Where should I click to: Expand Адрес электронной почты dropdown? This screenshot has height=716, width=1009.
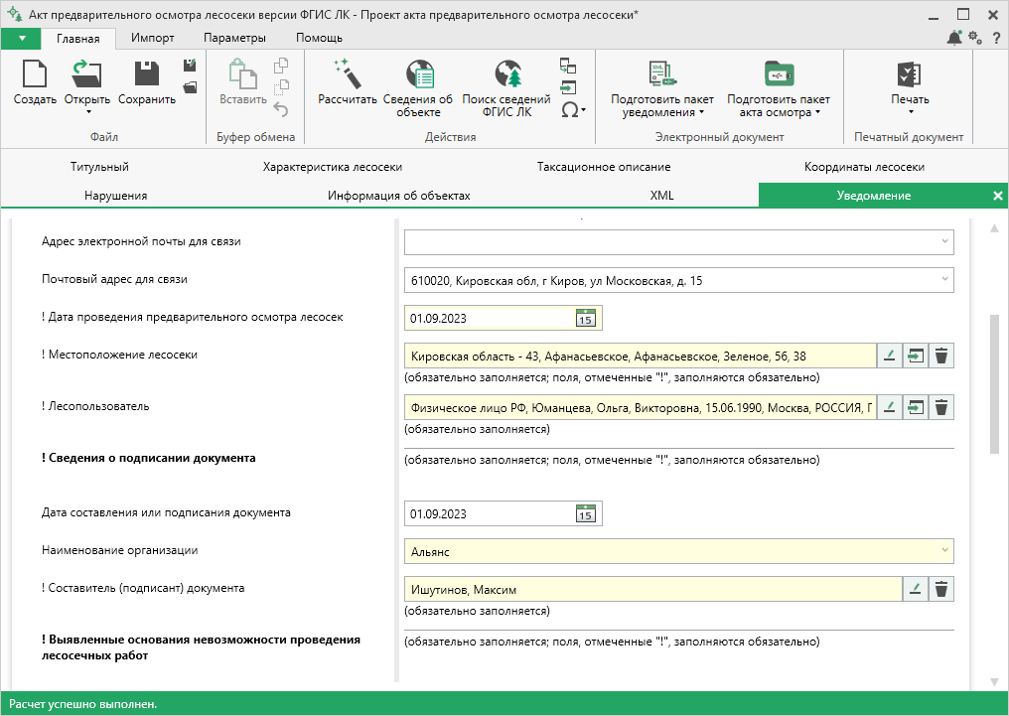944,242
